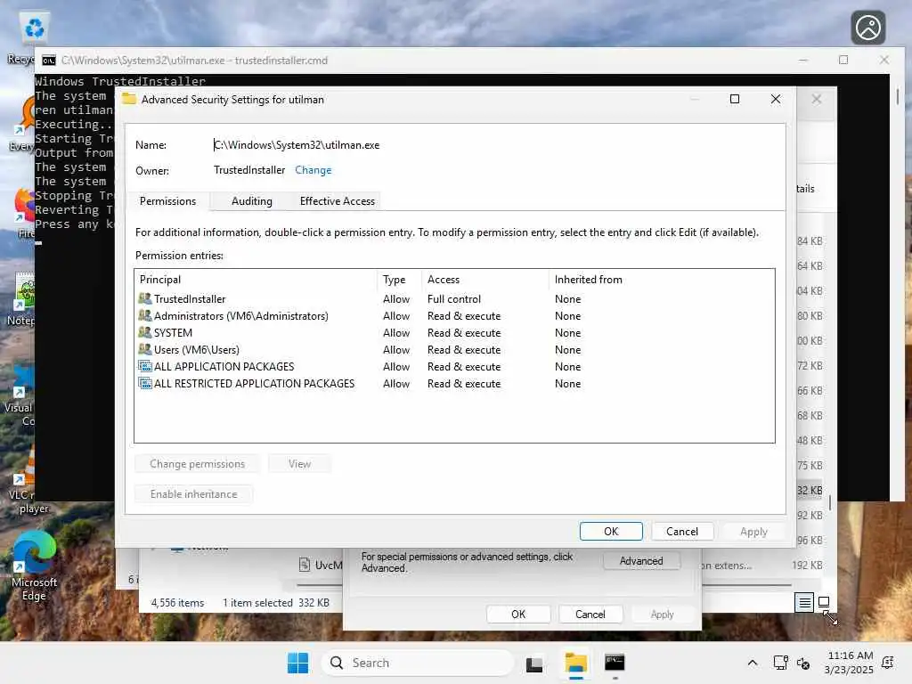Click the muted volume tray icon

tap(803, 663)
